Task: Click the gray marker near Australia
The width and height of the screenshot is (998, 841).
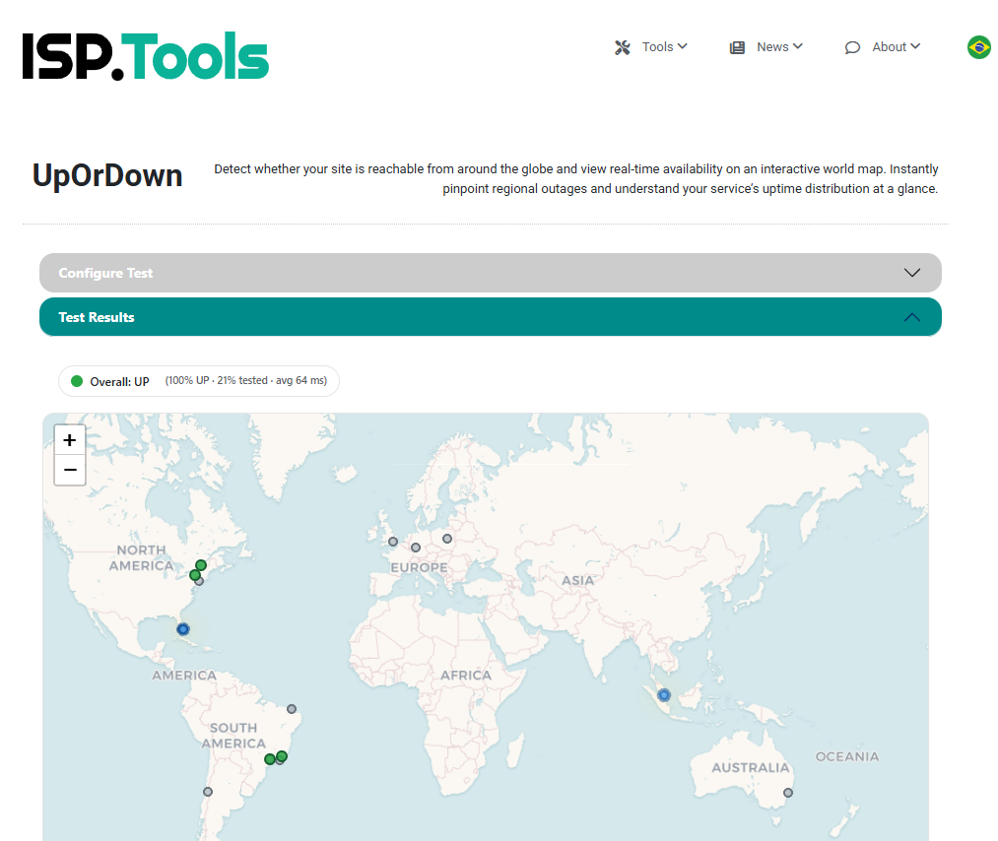Action: pyautogui.click(x=787, y=791)
